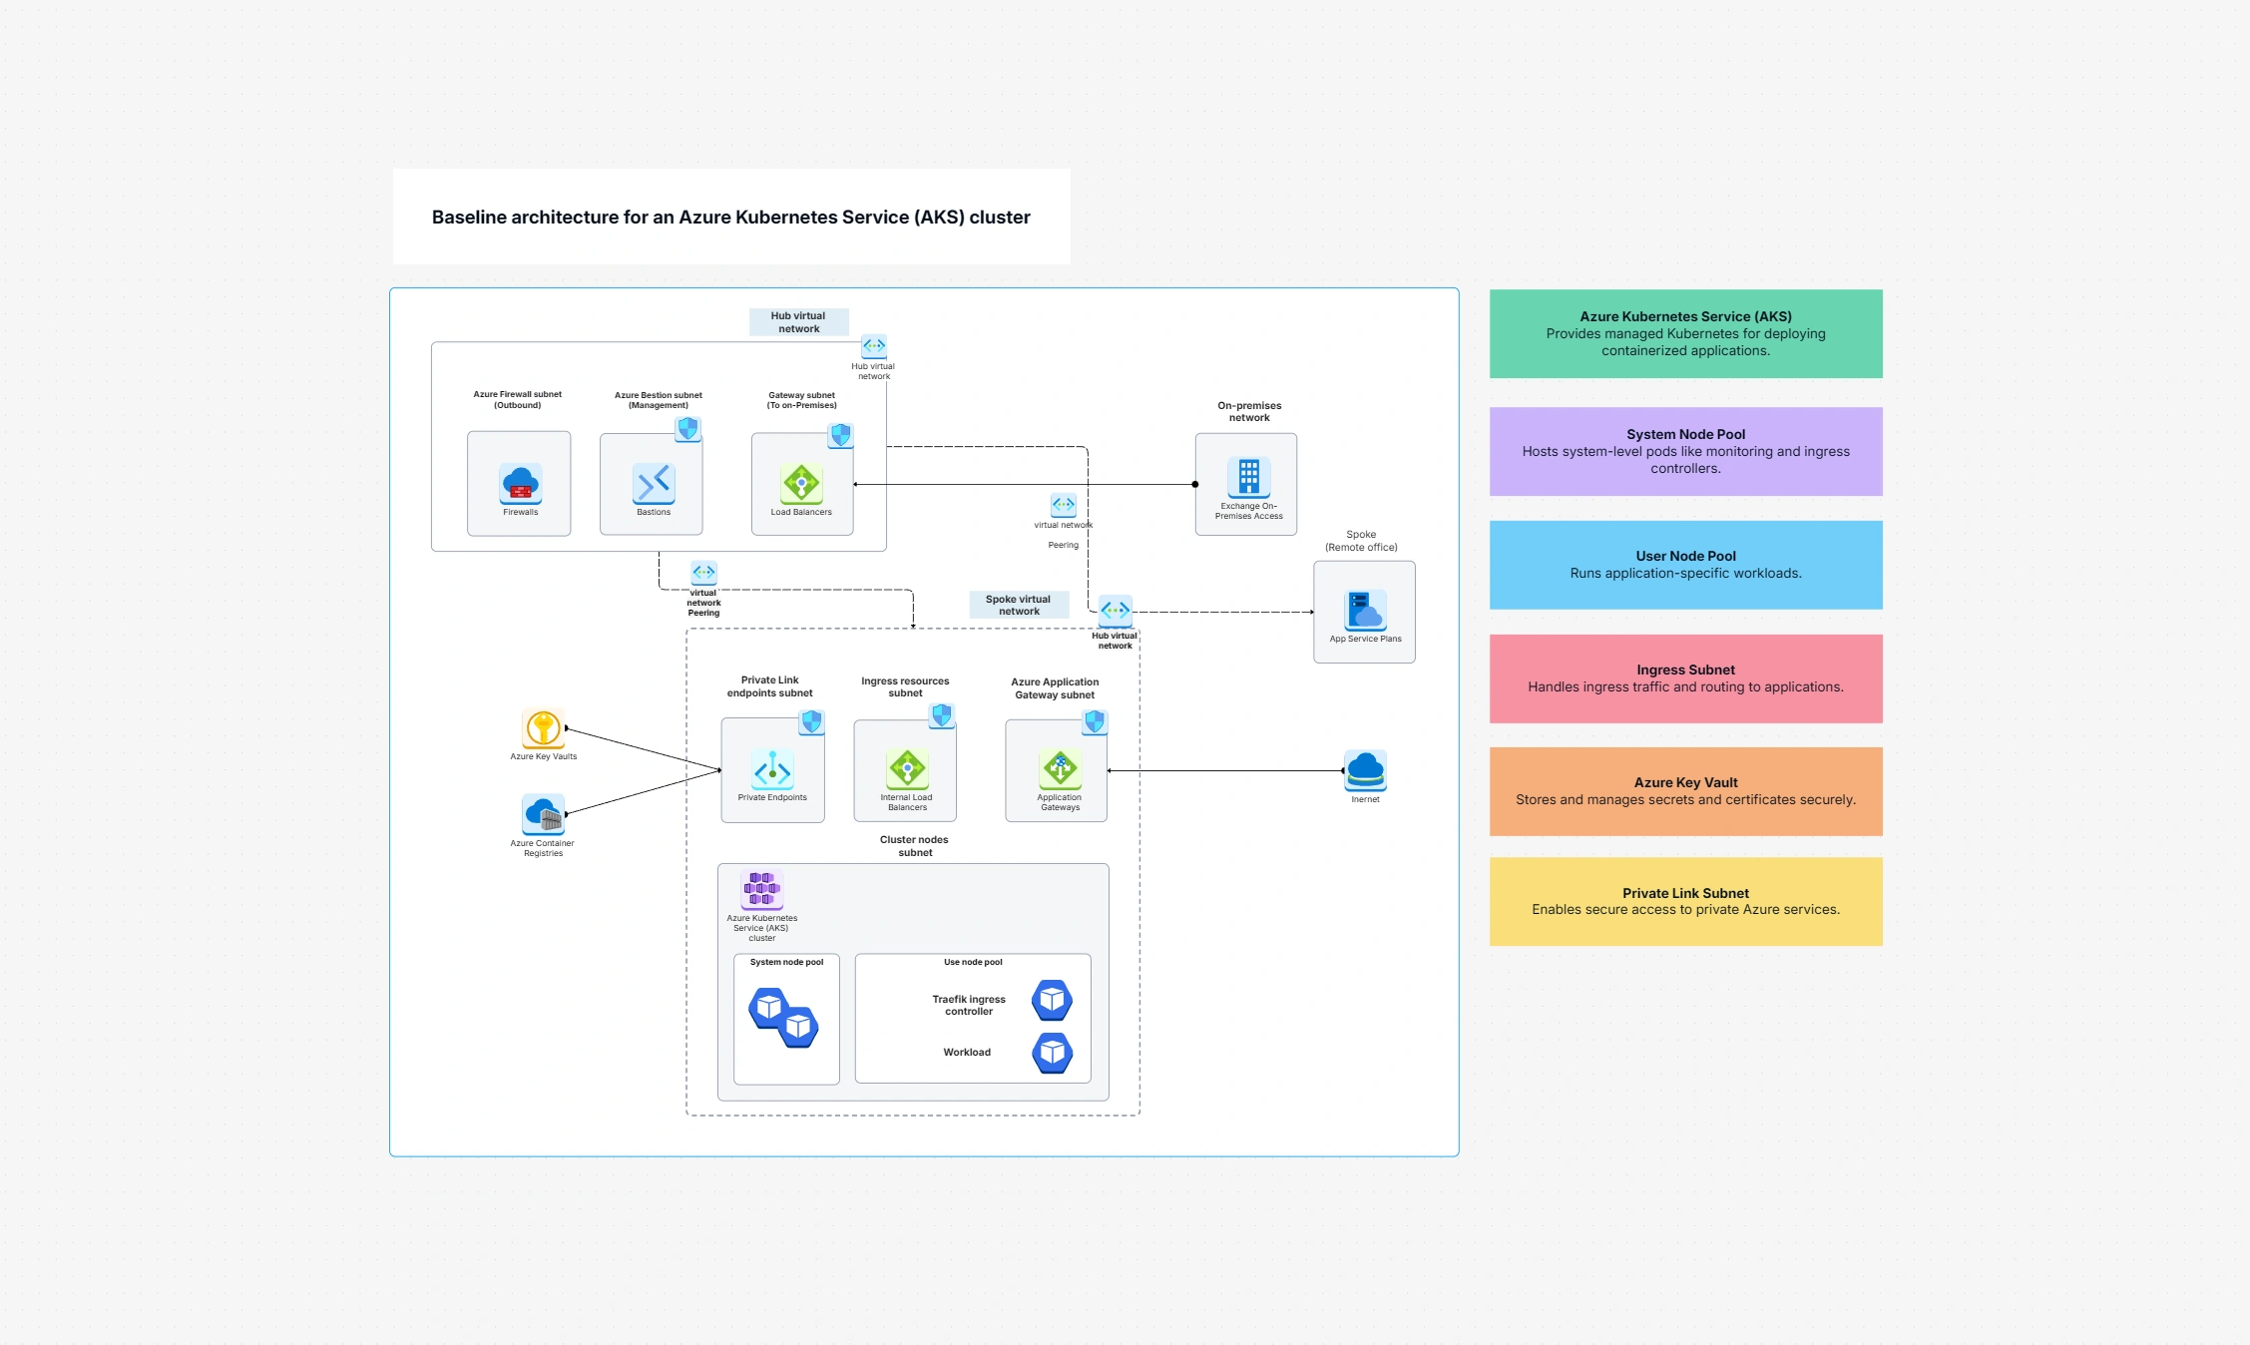2250x1345 pixels.
Task: Select the App Service Plans icon in Spoke
Action: [1363, 609]
